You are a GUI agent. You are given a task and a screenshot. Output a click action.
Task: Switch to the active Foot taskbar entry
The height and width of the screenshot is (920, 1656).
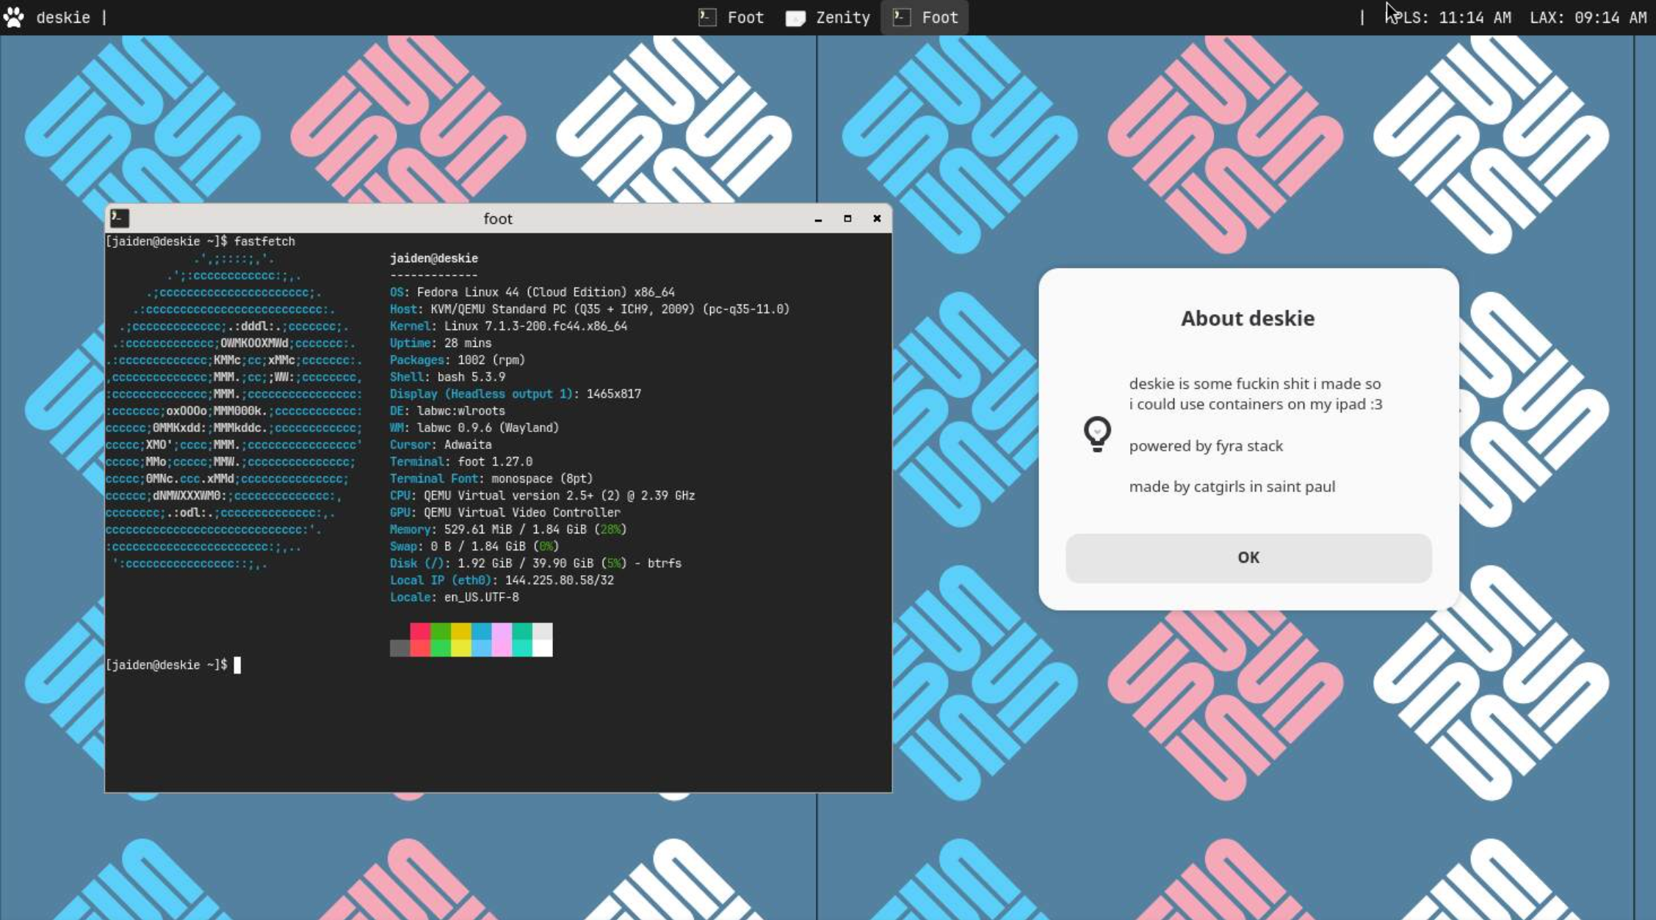pyautogui.click(x=925, y=18)
